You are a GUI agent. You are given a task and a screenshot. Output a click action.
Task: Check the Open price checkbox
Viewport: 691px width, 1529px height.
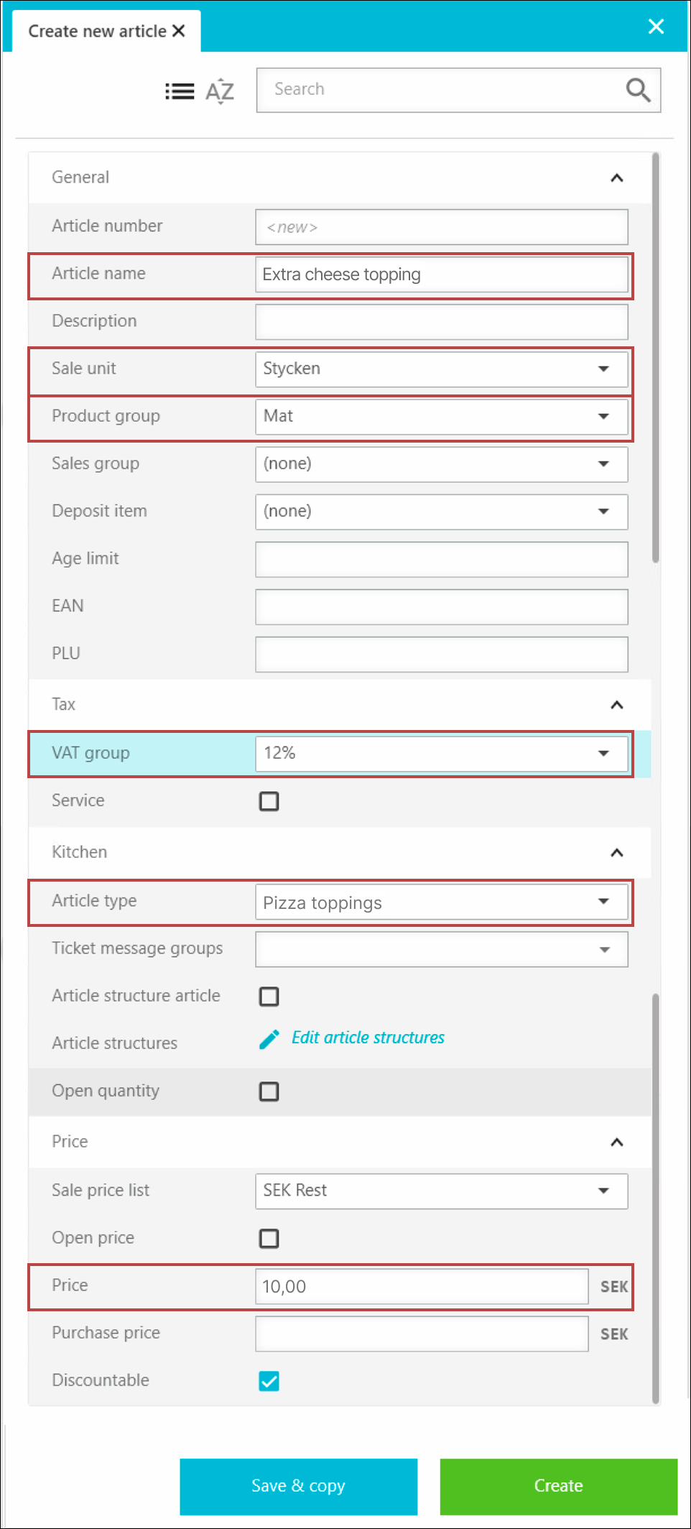269,1239
